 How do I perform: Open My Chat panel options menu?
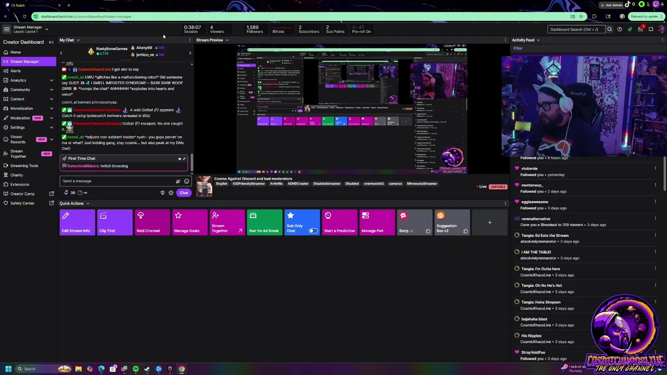coord(189,40)
